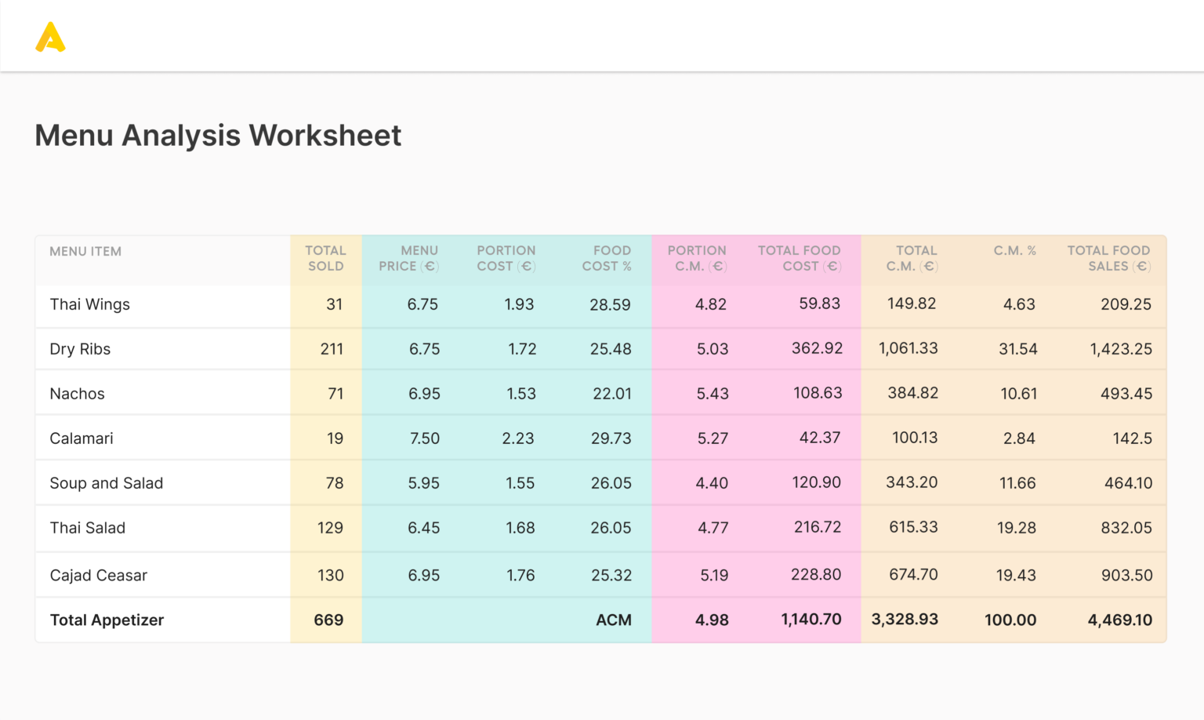Screen dimensions: 1204x720
Task: Select the MENU ITEM column header
Action: coord(85,251)
